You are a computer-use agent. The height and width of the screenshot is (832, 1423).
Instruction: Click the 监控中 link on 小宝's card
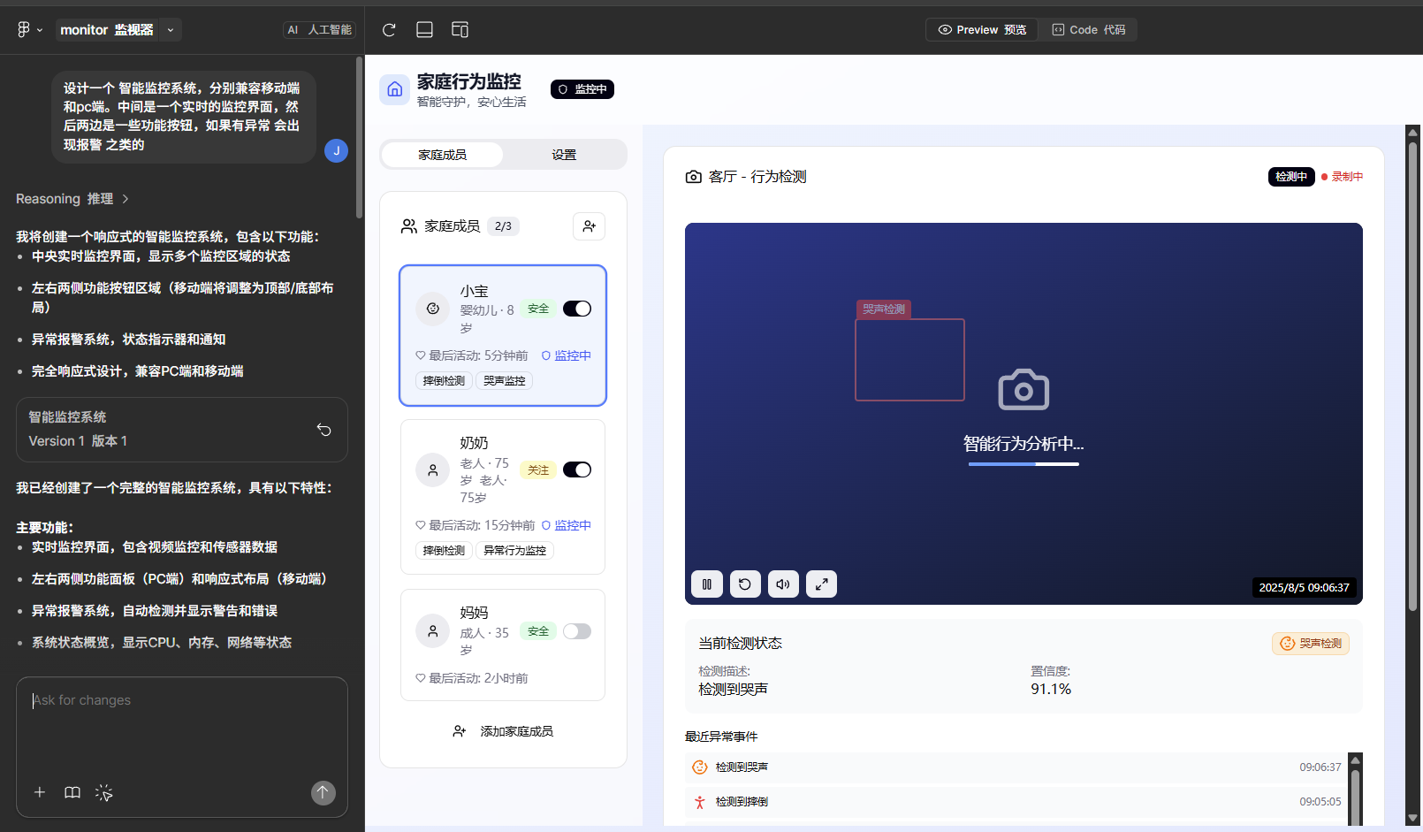(572, 355)
